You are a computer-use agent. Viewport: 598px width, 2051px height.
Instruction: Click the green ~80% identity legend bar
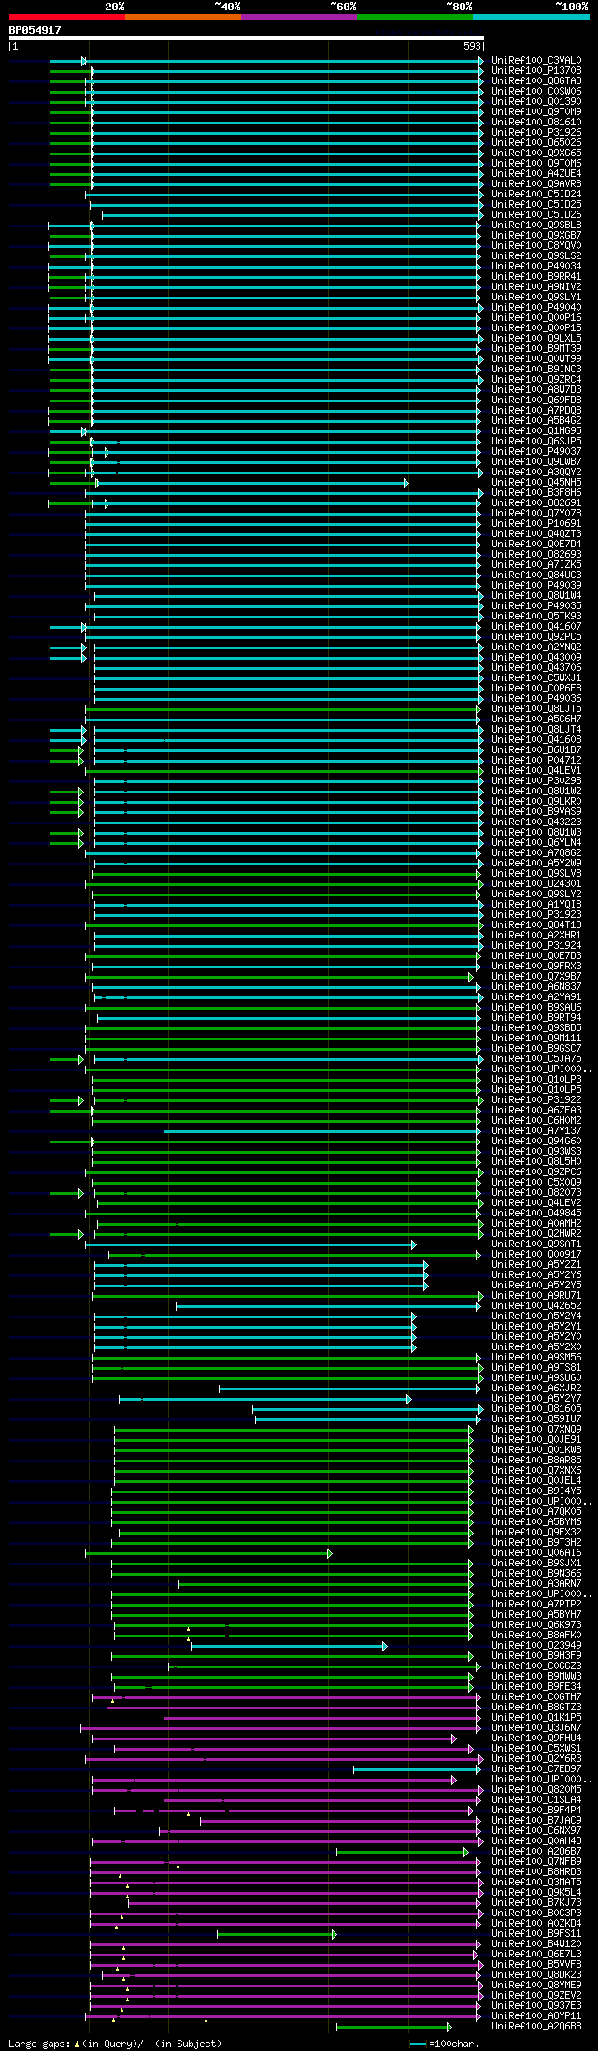(x=415, y=17)
